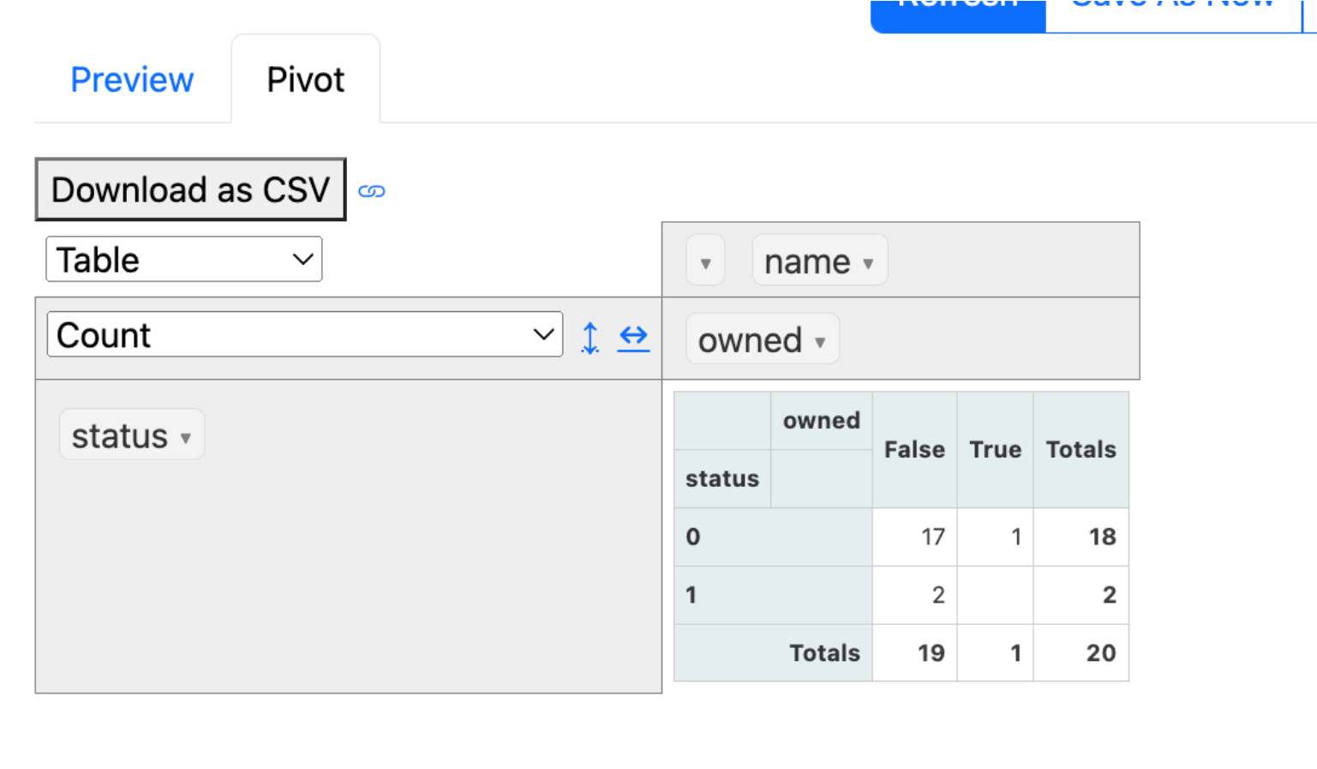
Task: Click the small unlabeled dropdown beside name
Action: tap(705, 260)
